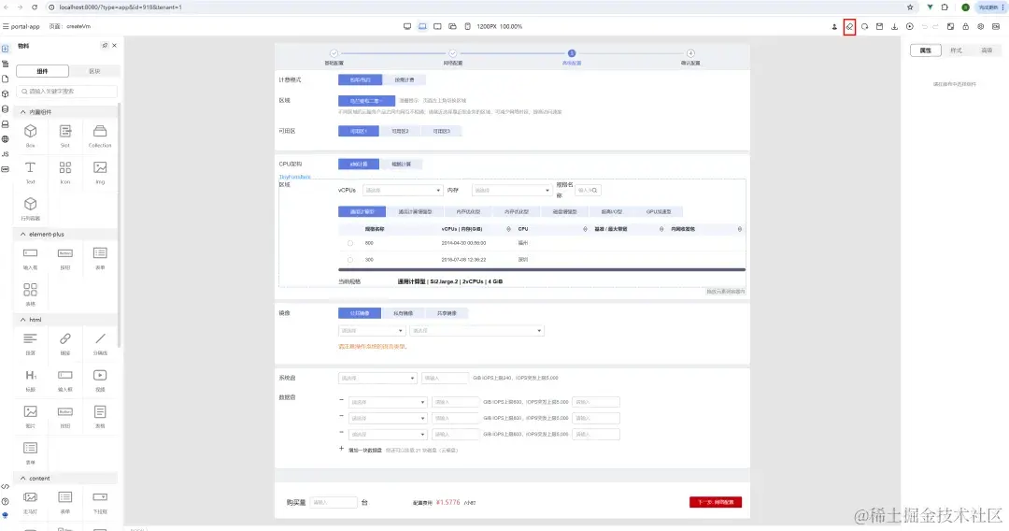Switch to 样式 tab in right panel
This screenshot has height=531, width=1009.
click(x=957, y=50)
